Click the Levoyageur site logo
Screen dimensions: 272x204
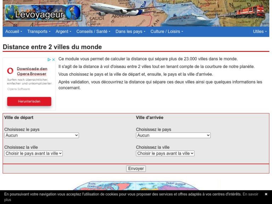click(43, 13)
